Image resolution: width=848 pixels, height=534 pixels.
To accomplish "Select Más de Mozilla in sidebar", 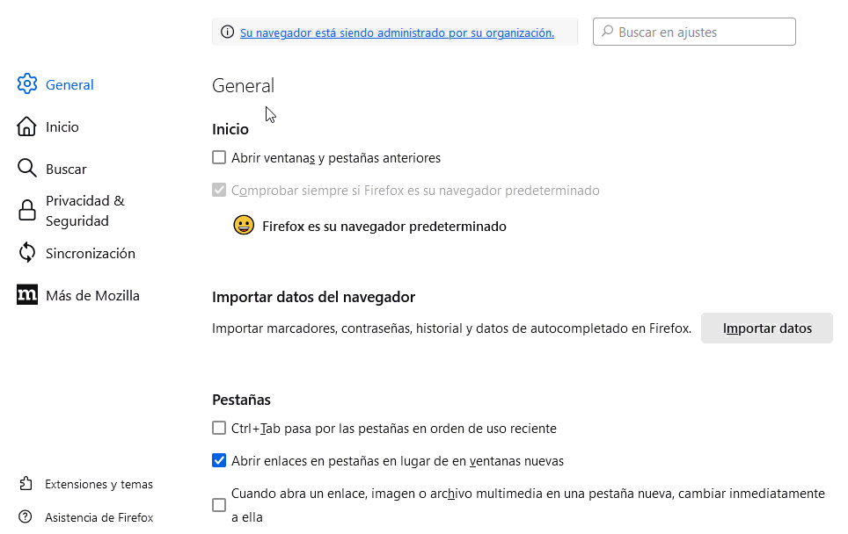I will pyautogui.click(x=92, y=295).
